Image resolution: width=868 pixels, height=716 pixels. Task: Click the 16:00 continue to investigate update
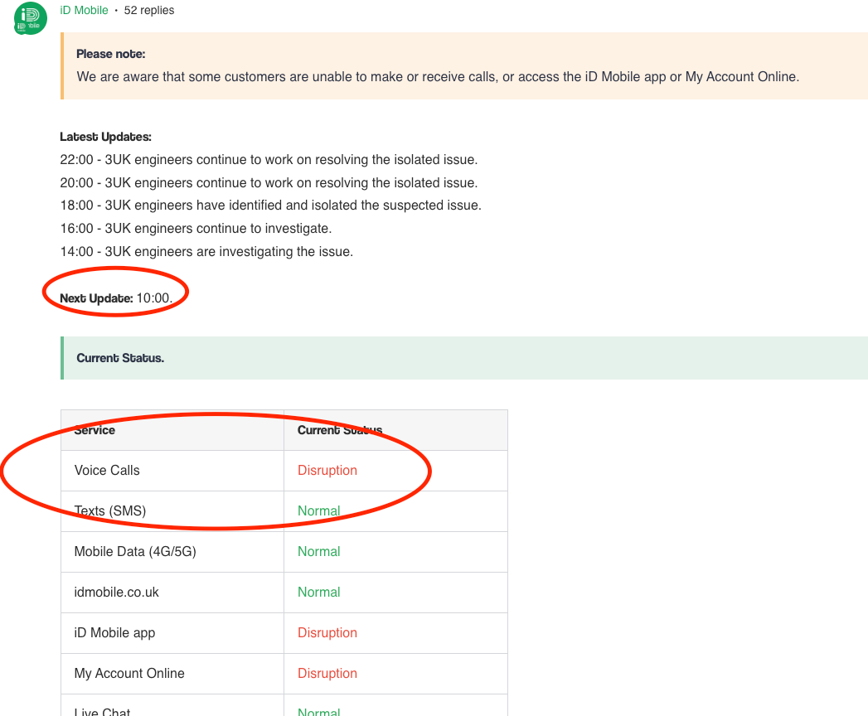point(196,229)
